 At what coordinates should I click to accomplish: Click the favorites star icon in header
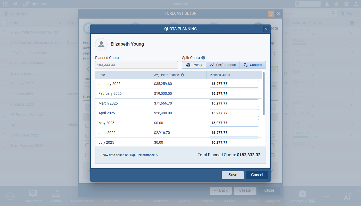pyautogui.click(x=337, y=4)
